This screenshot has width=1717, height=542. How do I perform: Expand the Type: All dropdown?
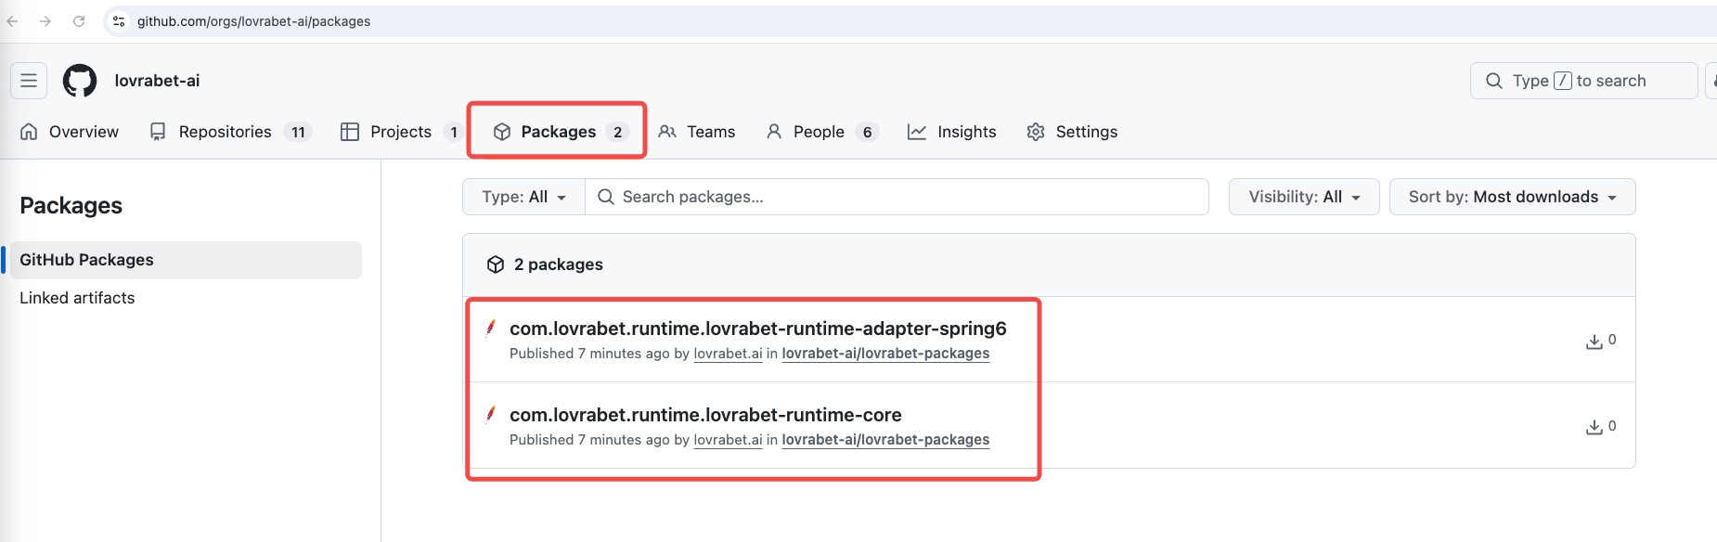pos(524,197)
